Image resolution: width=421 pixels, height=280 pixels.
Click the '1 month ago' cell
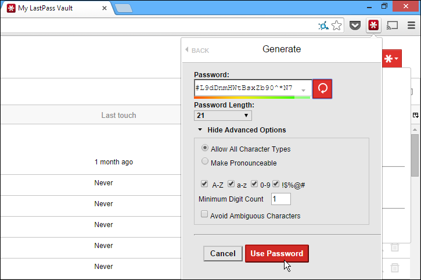(x=114, y=162)
